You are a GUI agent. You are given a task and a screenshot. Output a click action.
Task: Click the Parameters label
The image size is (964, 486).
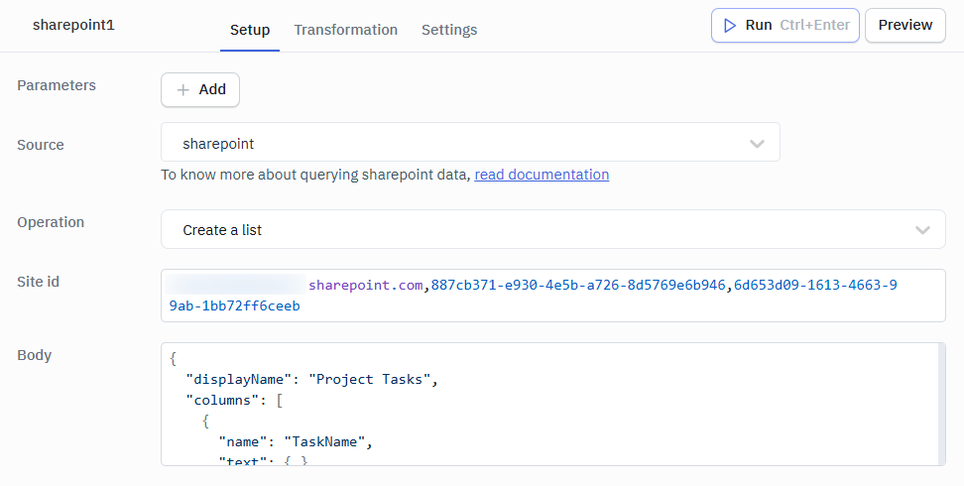tap(57, 85)
